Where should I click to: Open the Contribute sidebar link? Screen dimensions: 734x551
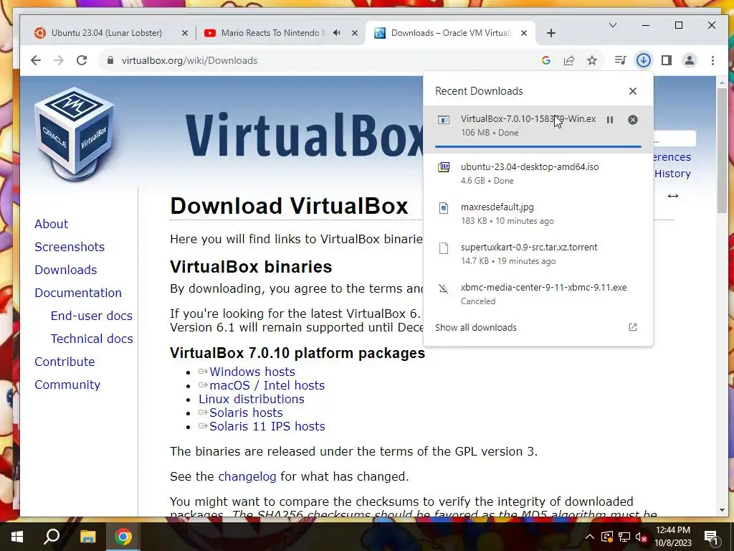(x=65, y=362)
